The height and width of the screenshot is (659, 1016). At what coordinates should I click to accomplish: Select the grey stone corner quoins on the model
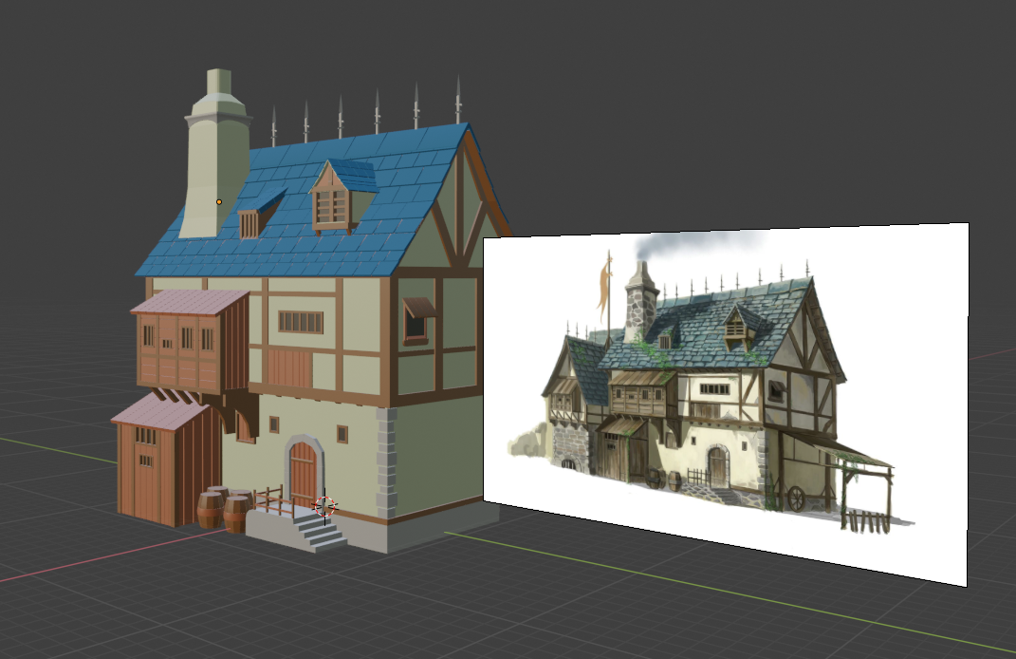click(386, 463)
